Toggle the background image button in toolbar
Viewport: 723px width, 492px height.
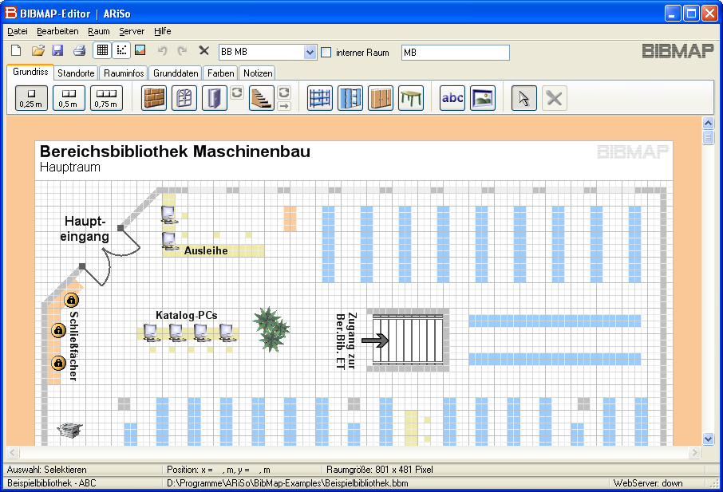click(x=140, y=50)
